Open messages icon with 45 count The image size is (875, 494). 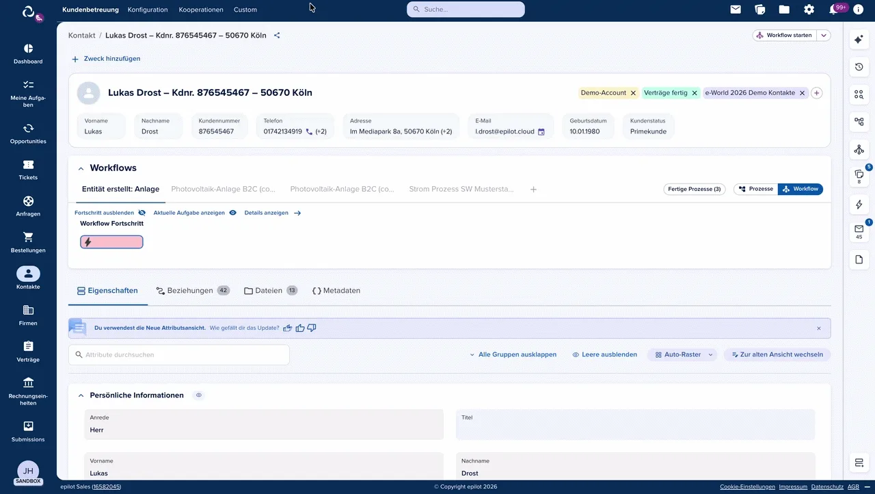[x=859, y=231]
